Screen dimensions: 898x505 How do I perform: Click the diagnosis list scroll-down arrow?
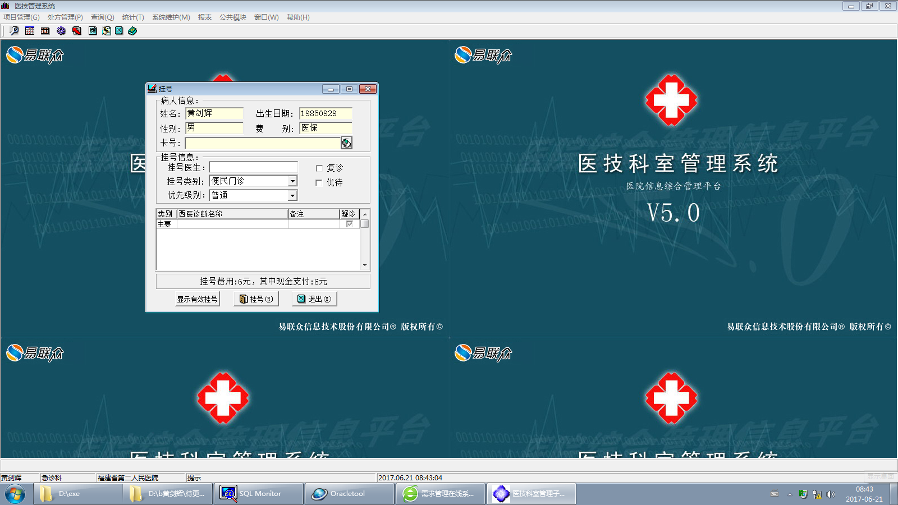pos(365,265)
